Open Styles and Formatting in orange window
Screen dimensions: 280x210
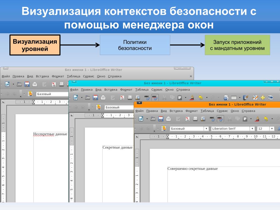tap(164, 128)
